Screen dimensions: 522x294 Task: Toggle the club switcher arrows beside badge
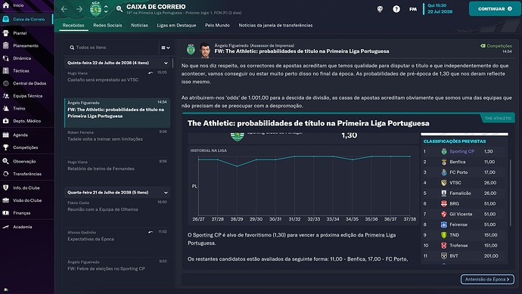pos(106,9)
